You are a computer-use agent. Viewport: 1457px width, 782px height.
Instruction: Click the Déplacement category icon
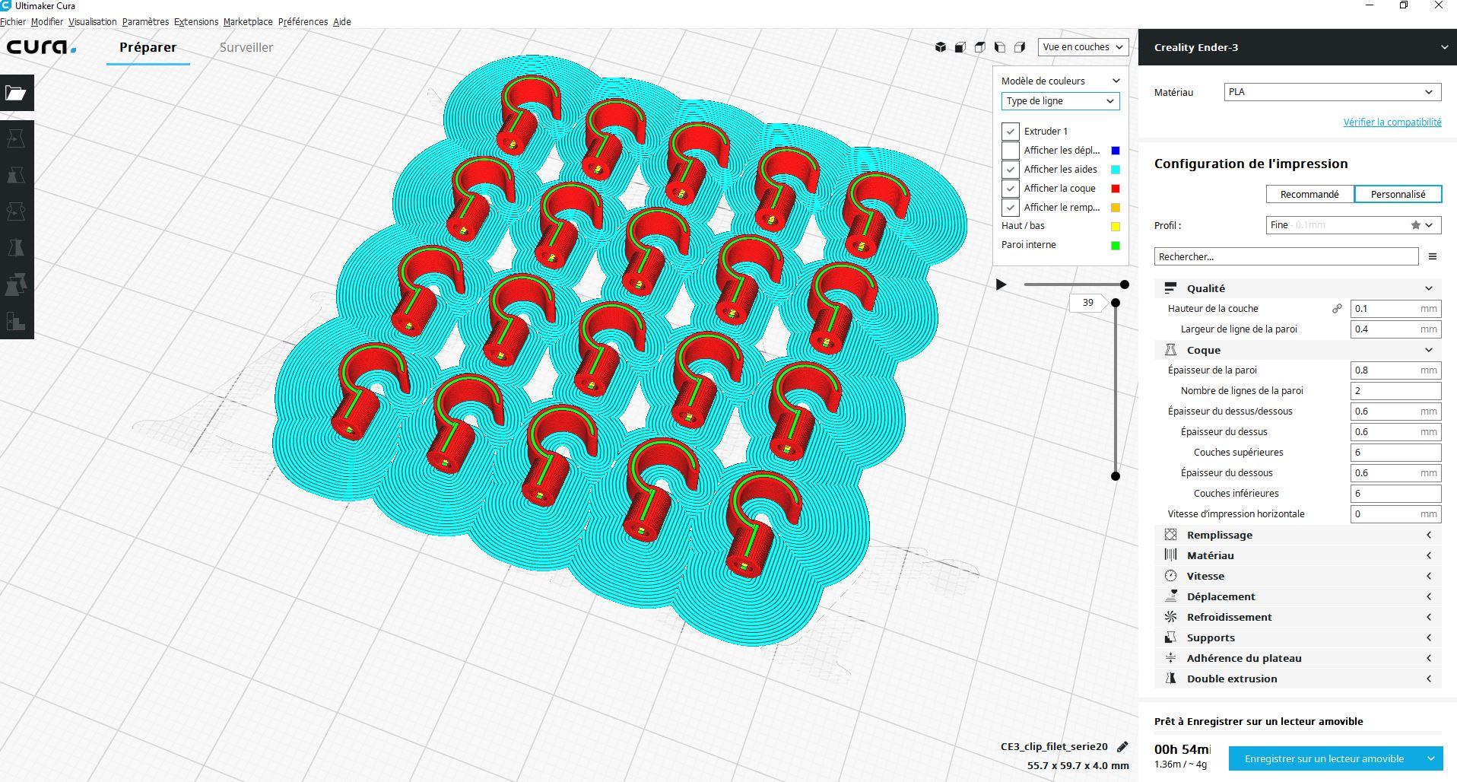[x=1171, y=596]
